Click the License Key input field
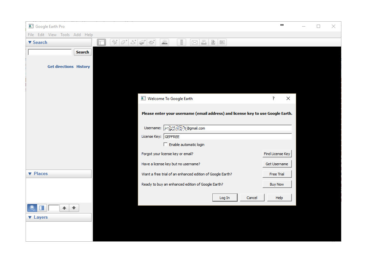The height and width of the screenshot is (263, 367). coord(227,136)
